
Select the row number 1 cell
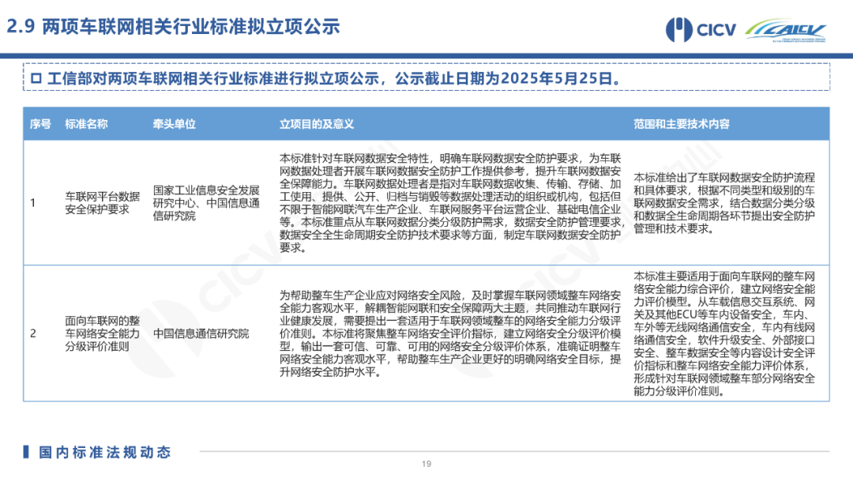(33, 203)
